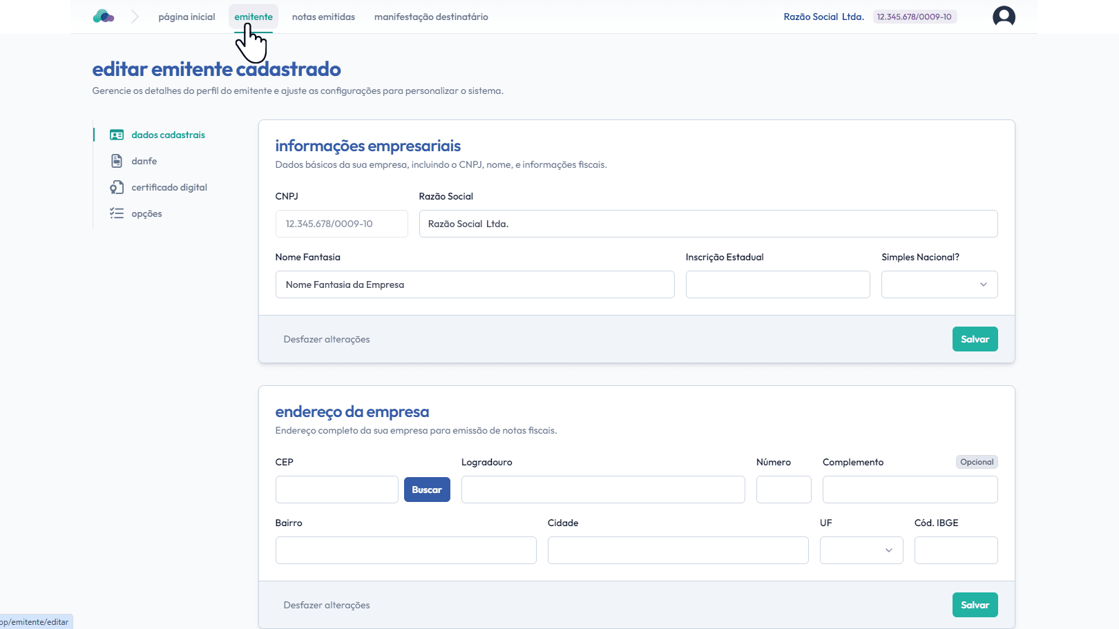Open the notas emitidas tab
This screenshot has width=1119, height=629.
click(x=323, y=17)
